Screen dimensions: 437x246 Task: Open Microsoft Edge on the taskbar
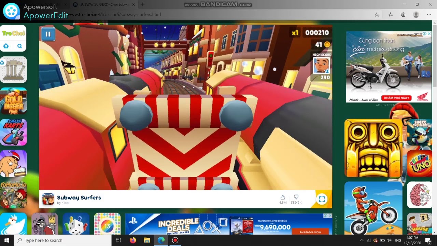tap(161, 240)
